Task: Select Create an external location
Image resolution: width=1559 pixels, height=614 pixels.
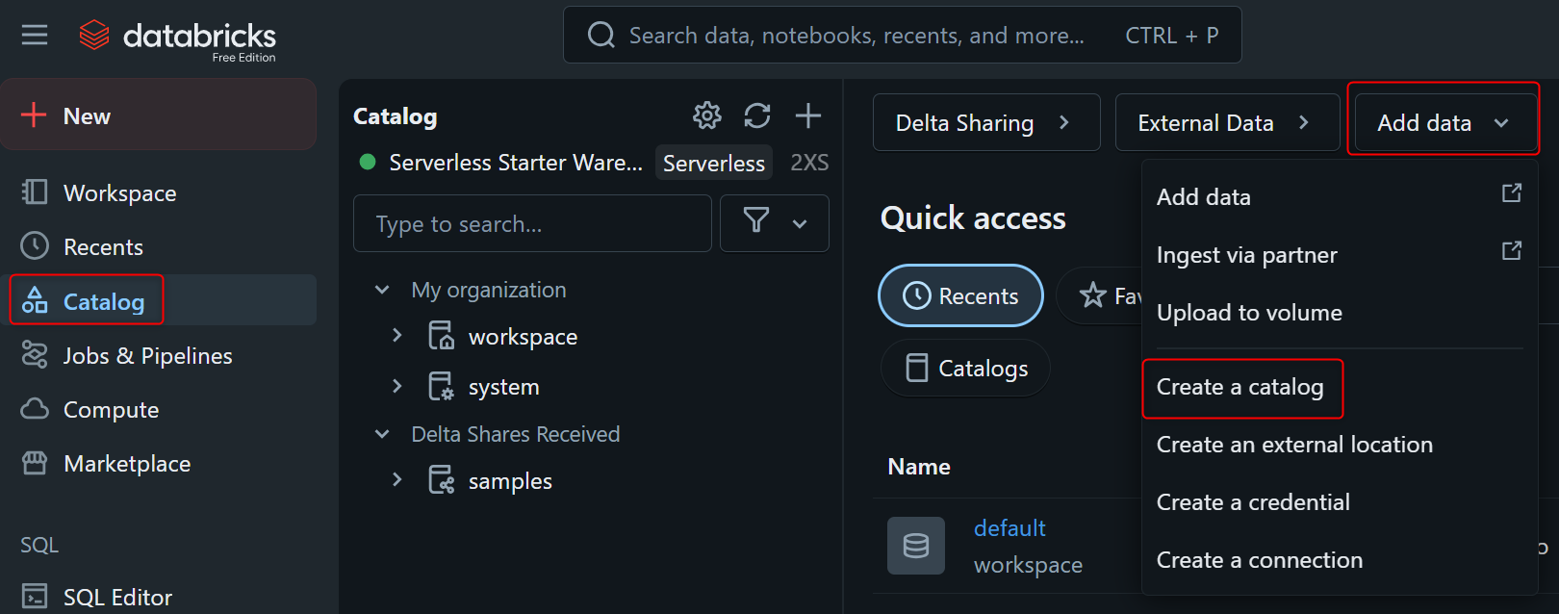Action: point(1339,445)
